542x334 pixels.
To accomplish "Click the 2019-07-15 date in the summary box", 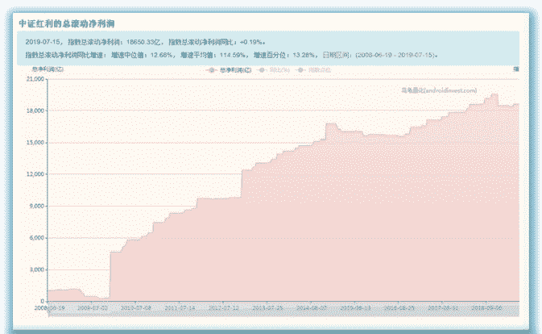I will 43,42.
